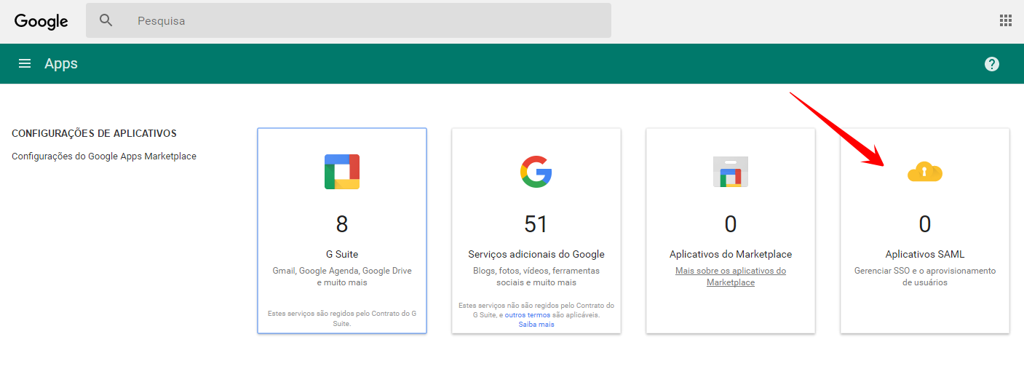Open Aplicativos do Marketplace title
The image size is (1024, 369).
[731, 254]
